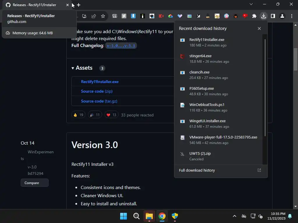Click the '33 people reacted' text
This screenshot has width=298, height=223.
pyautogui.click(x=137, y=115)
